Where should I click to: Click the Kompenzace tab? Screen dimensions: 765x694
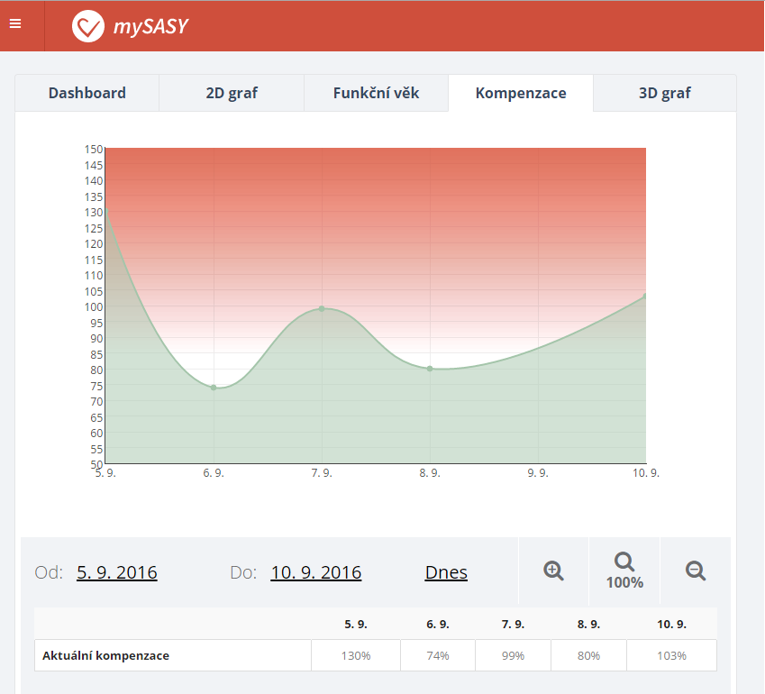521,93
